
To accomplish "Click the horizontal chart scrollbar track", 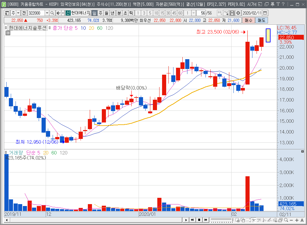I will point(96,220).
